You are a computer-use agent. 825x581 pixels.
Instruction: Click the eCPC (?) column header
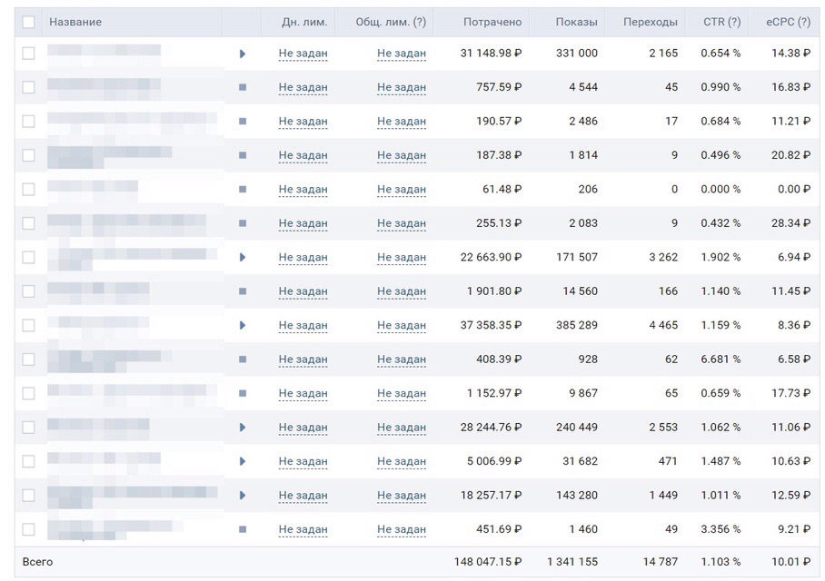(x=787, y=22)
